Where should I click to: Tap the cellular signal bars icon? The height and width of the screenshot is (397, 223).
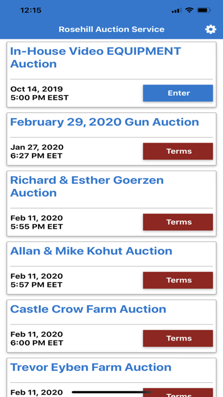tap(176, 11)
